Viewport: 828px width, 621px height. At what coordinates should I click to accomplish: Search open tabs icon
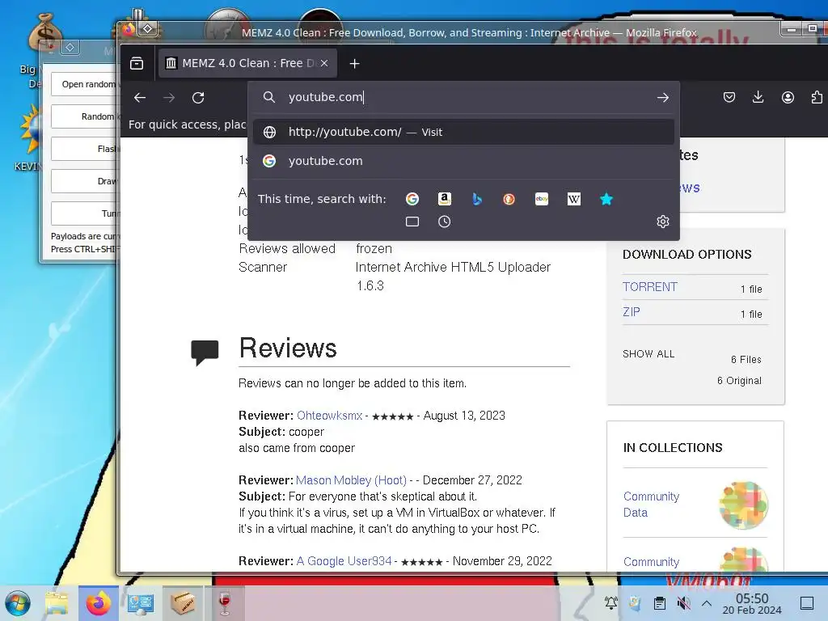[412, 222]
